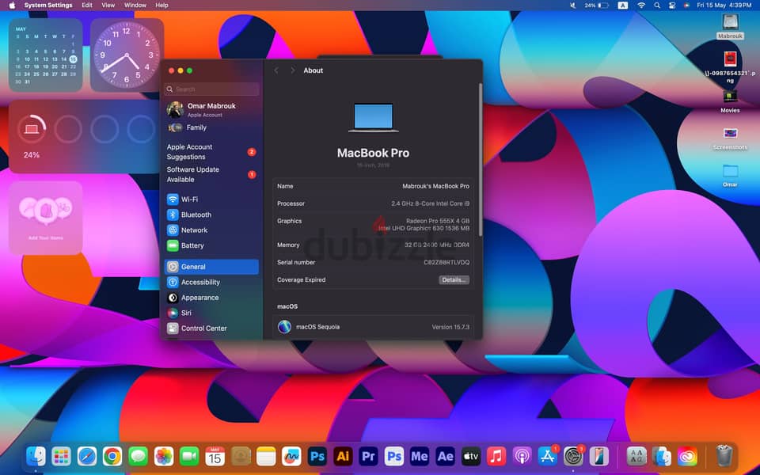Click the Wi-Fi icon in menu bar
Screen dimensions: 760x475
click(x=641, y=6)
